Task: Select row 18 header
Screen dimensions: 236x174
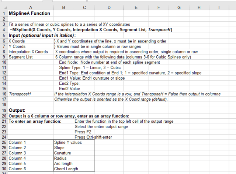Action: point(4,104)
